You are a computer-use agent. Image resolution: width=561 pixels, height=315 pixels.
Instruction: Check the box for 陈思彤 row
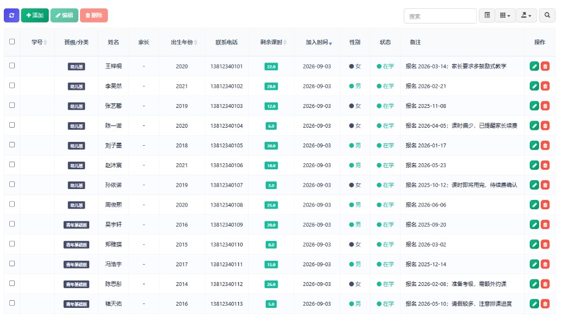click(x=12, y=283)
